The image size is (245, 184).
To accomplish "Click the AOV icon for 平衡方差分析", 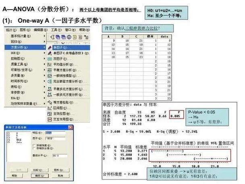I will pos(50,70).
